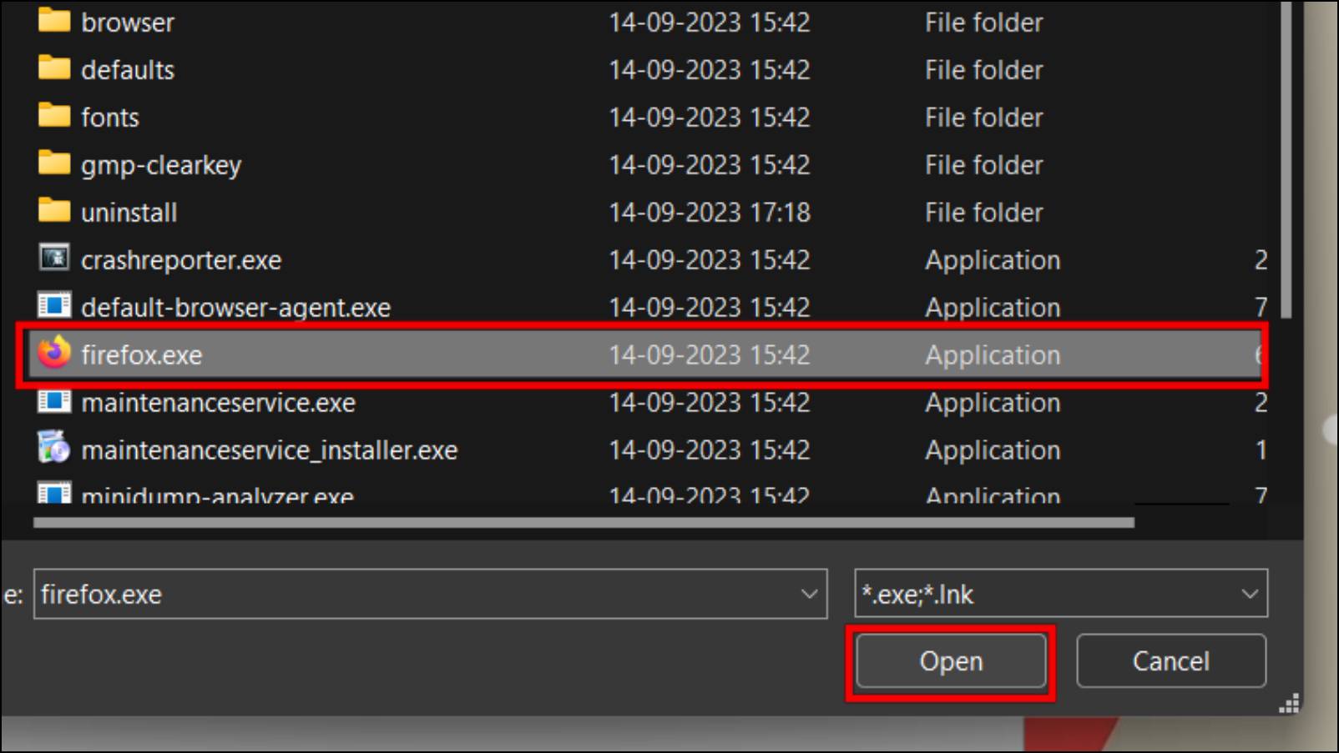Viewport: 1339px width, 753px height.
Task: Click the Cancel button
Action: [x=1170, y=661]
